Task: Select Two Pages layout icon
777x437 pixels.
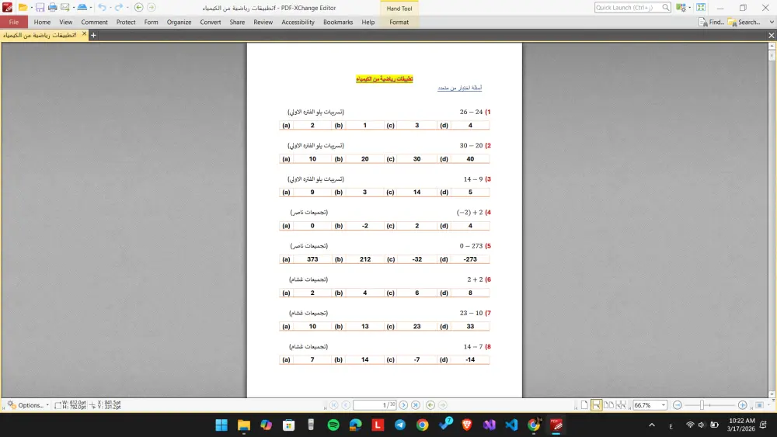Action: pyautogui.click(x=608, y=405)
